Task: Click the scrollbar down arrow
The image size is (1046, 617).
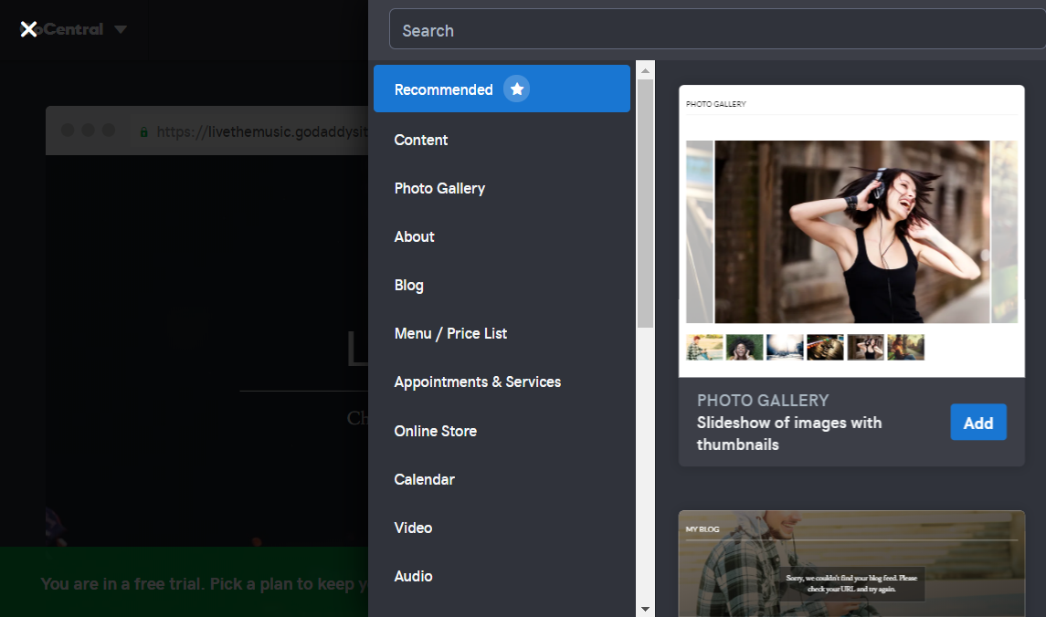Action: pos(645,608)
